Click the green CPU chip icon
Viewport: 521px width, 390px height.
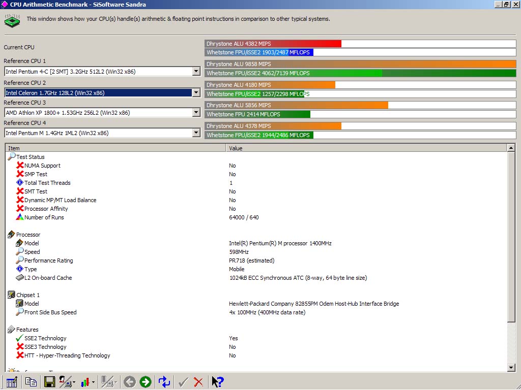tap(12, 20)
